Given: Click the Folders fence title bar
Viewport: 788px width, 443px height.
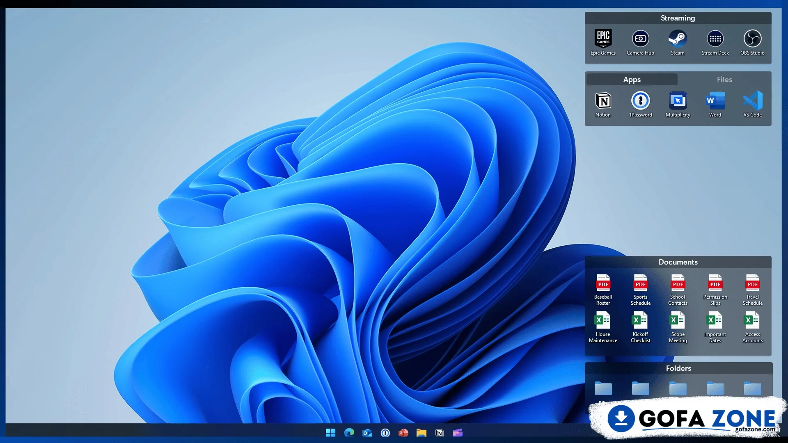Looking at the screenshot, I should [678, 368].
